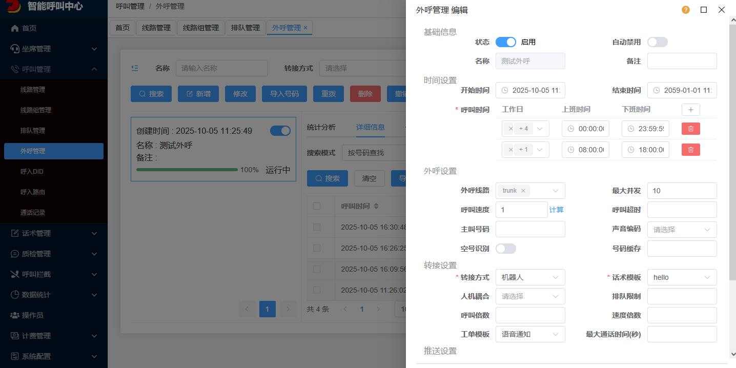This screenshot has width=736, height=368.
Task: Delete the 00:00:00 call time row
Action: tap(690, 129)
